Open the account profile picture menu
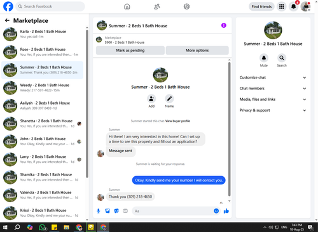This screenshot has height=232, width=318. pyautogui.click(x=305, y=6)
